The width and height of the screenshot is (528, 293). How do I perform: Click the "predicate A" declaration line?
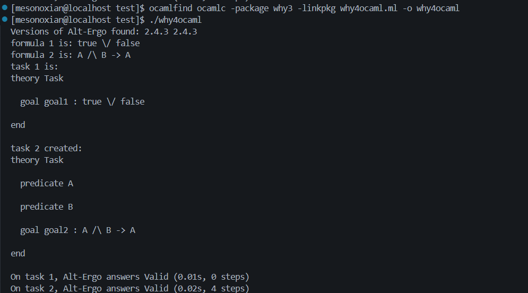47,183
